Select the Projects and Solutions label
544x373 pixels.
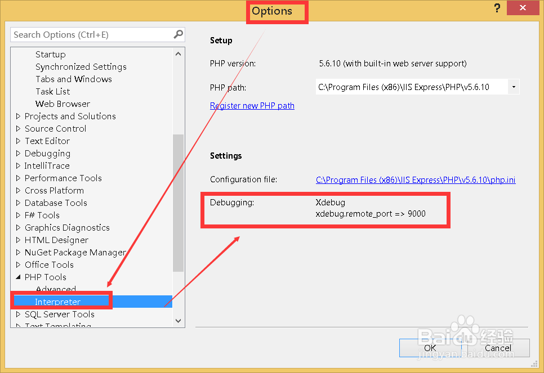pyautogui.click(x=70, y=116)
